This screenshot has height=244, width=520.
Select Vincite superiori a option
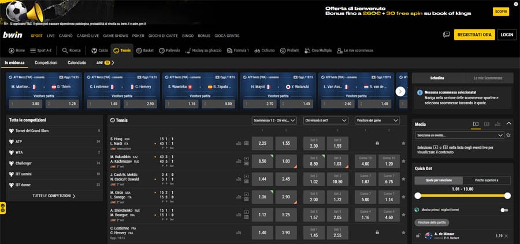point(486,181)
